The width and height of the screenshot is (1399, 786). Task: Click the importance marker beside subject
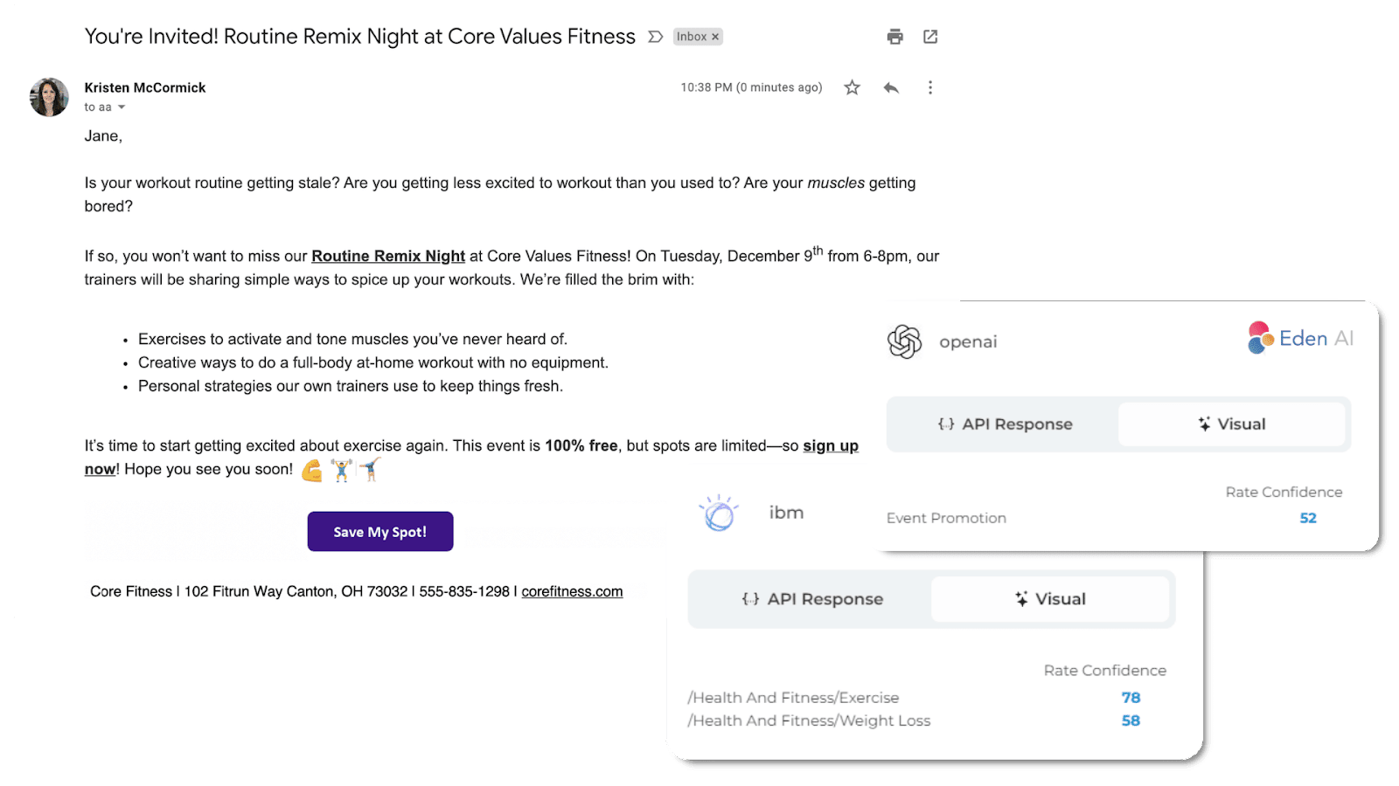[x=655, y=37]
